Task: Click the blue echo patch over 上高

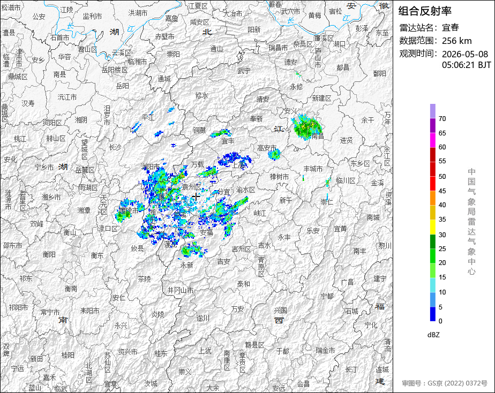Action: [x=235, y=159]
